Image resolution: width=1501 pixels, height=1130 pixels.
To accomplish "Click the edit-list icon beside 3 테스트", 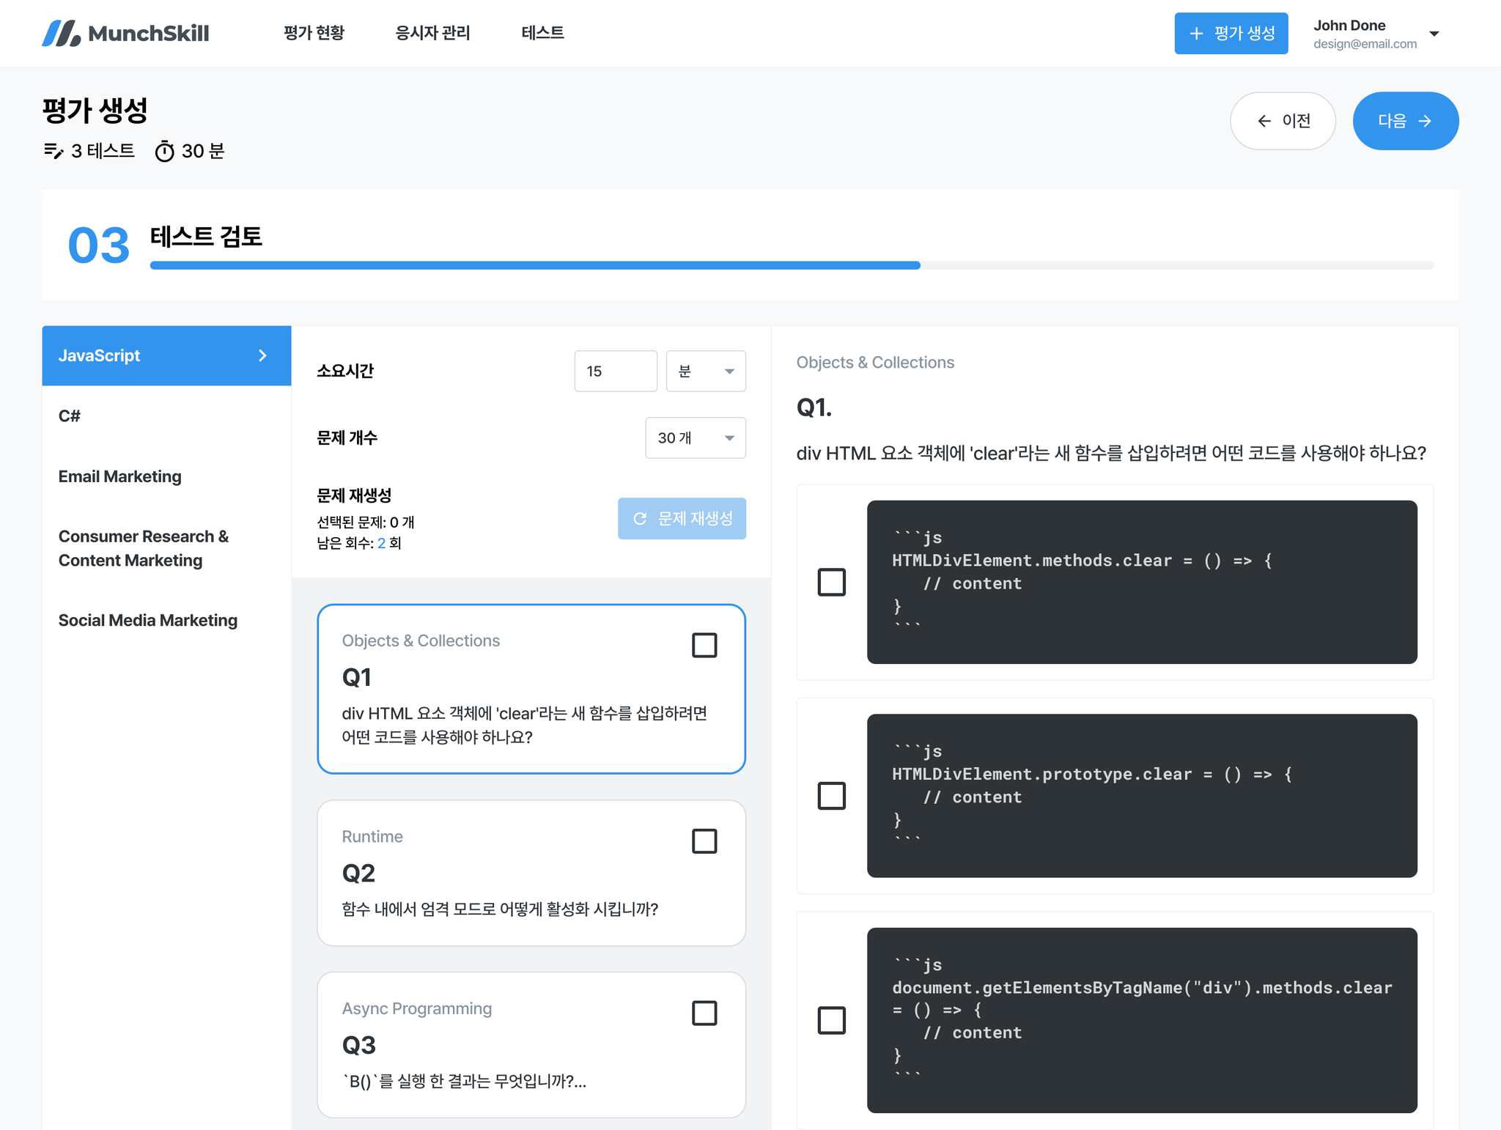I will (54, 151).
